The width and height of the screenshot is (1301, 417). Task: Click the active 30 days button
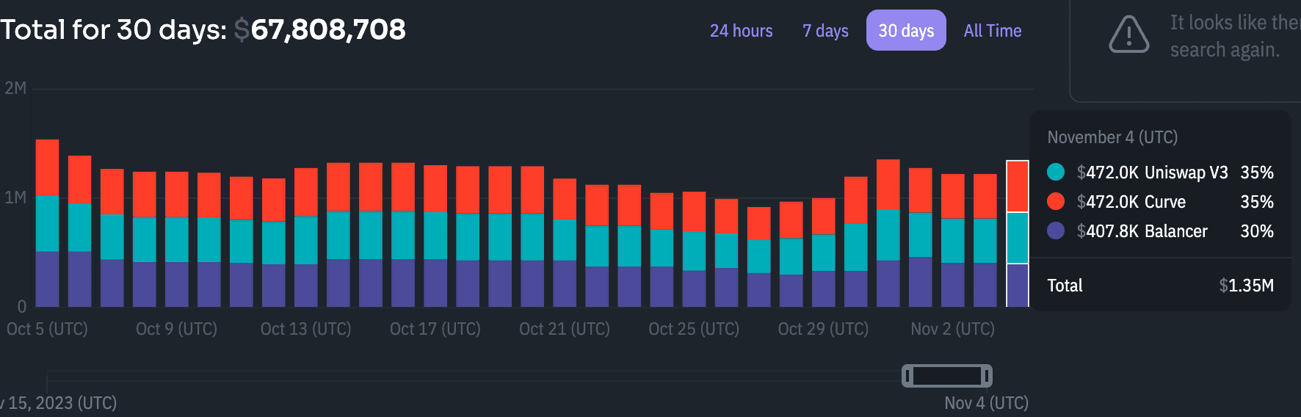tap(906, 31)
